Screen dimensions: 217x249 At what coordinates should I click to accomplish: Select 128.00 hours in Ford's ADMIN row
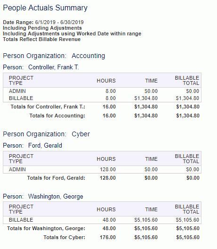tap(108, 169)
